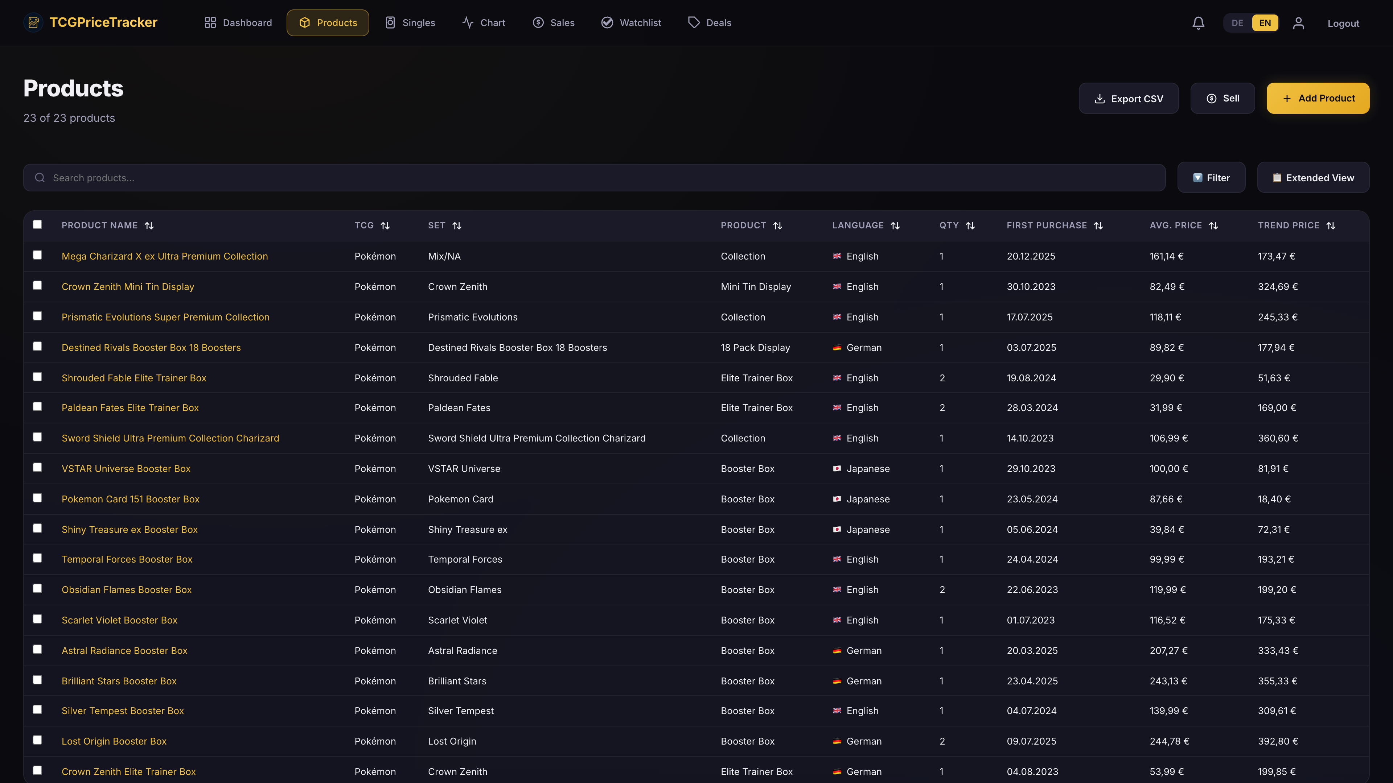1393x783 pixels.
Task: Check the VSTAR Universe Booster Box checkbox
Action: 37,467
